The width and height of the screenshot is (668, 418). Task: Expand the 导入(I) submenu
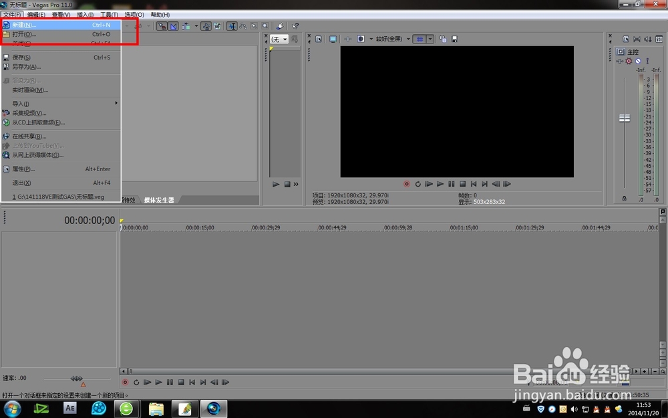click(61, 104)
